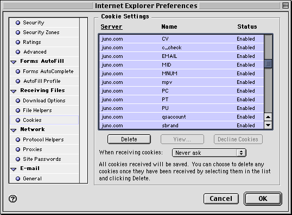Collapse the Receiving Files disclosure triangle
The image size is (292, 215).
point(14,91)
